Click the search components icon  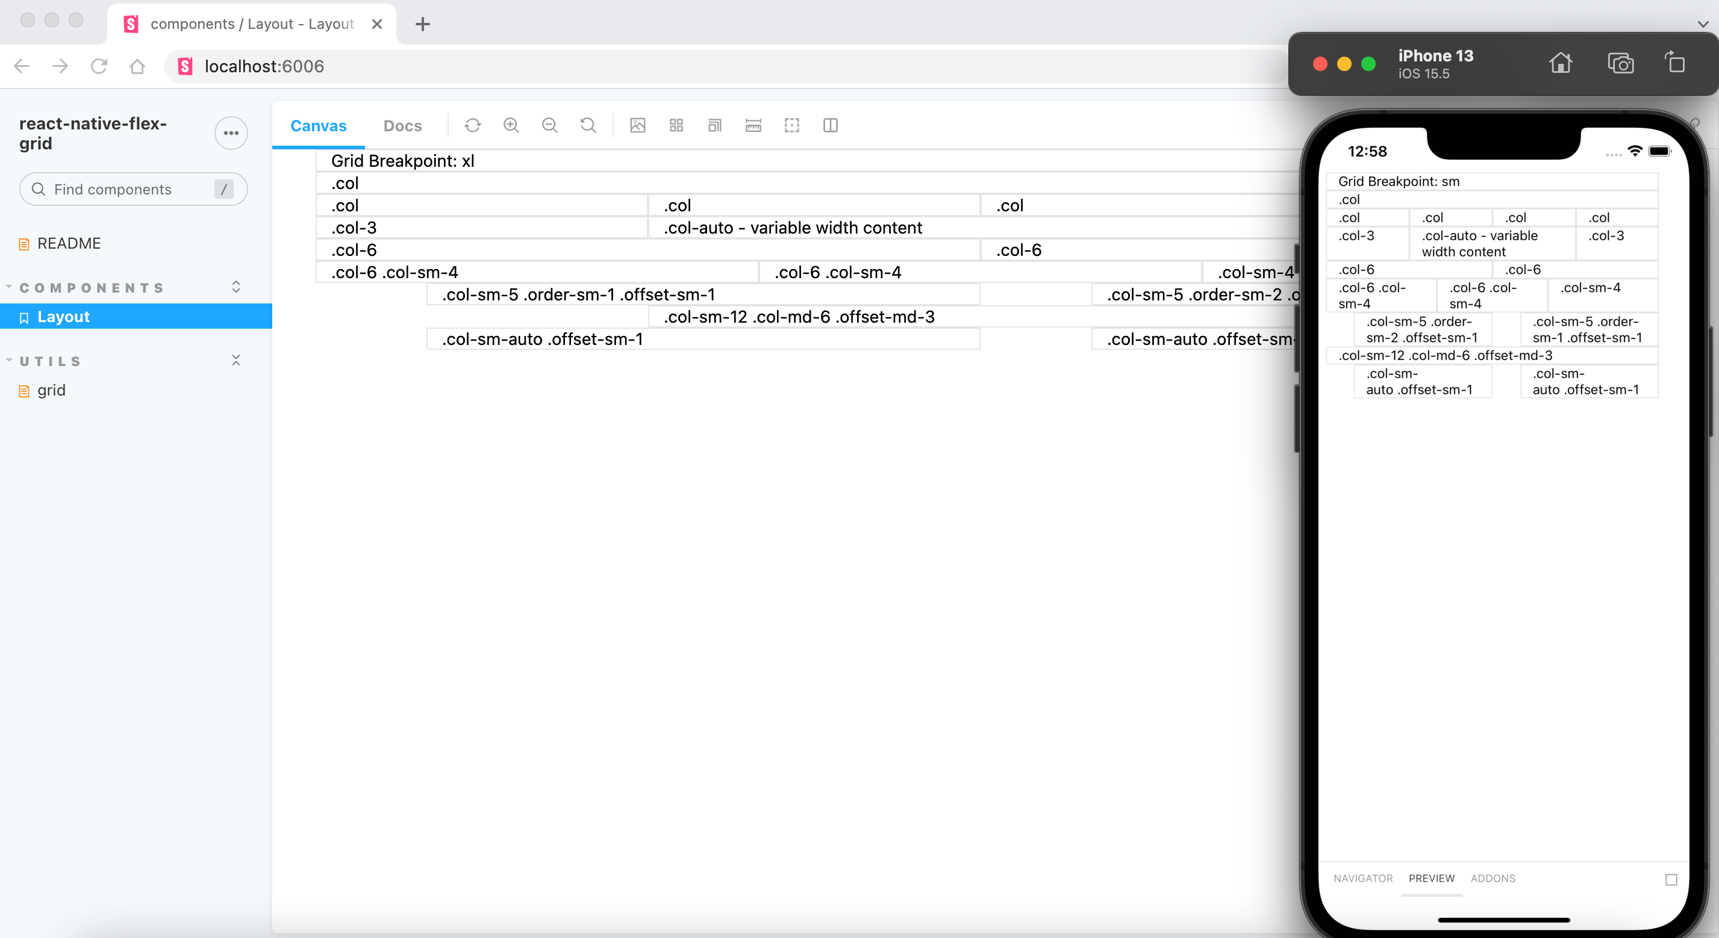pyautogui.click(x=38, y=188)
